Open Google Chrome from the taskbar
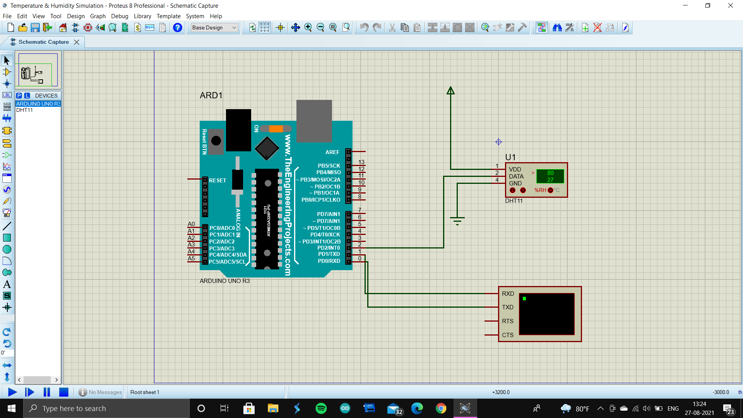This screenshot has height=418, width=743. click(441, 408)
